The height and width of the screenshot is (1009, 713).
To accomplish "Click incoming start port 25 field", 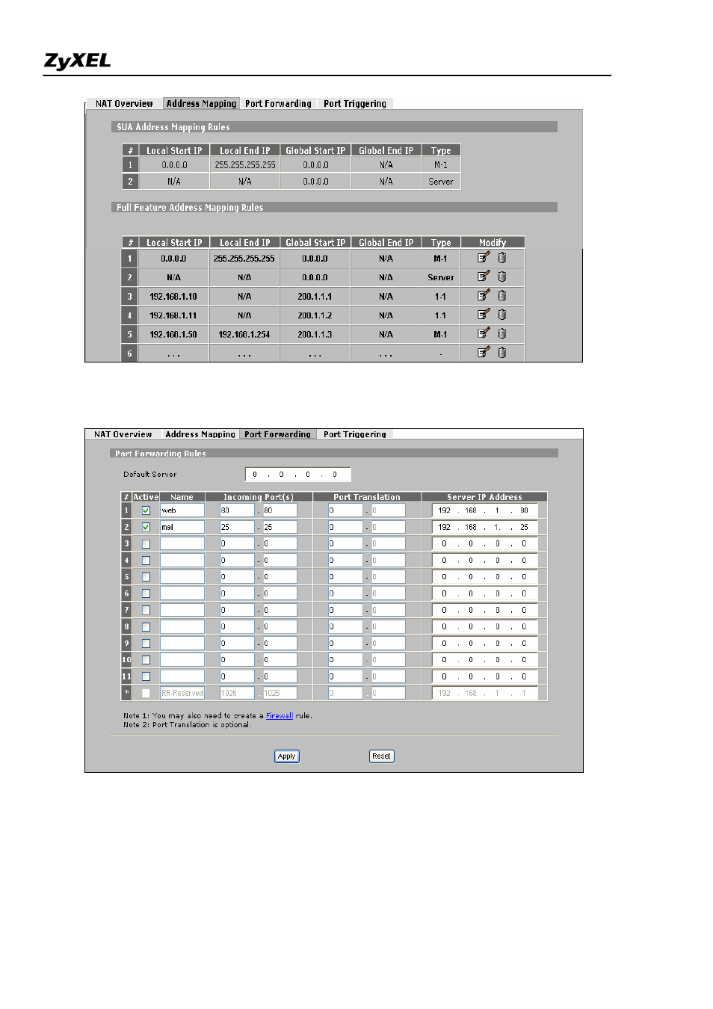I will coord(237,527).
